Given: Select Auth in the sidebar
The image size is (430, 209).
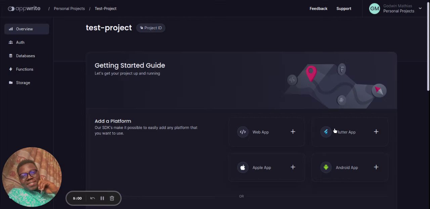Looking at the screenshot, I should pos(27,42).
